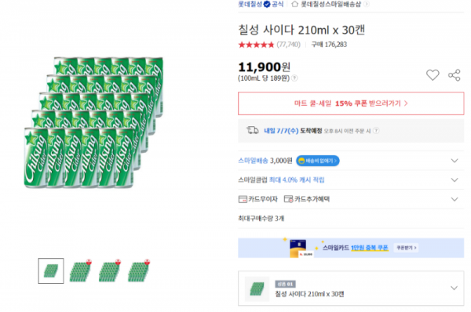This screenshot has height=312, width=471.
Task: Click the heart wishlist icon
Action: (x=433, y=75)
